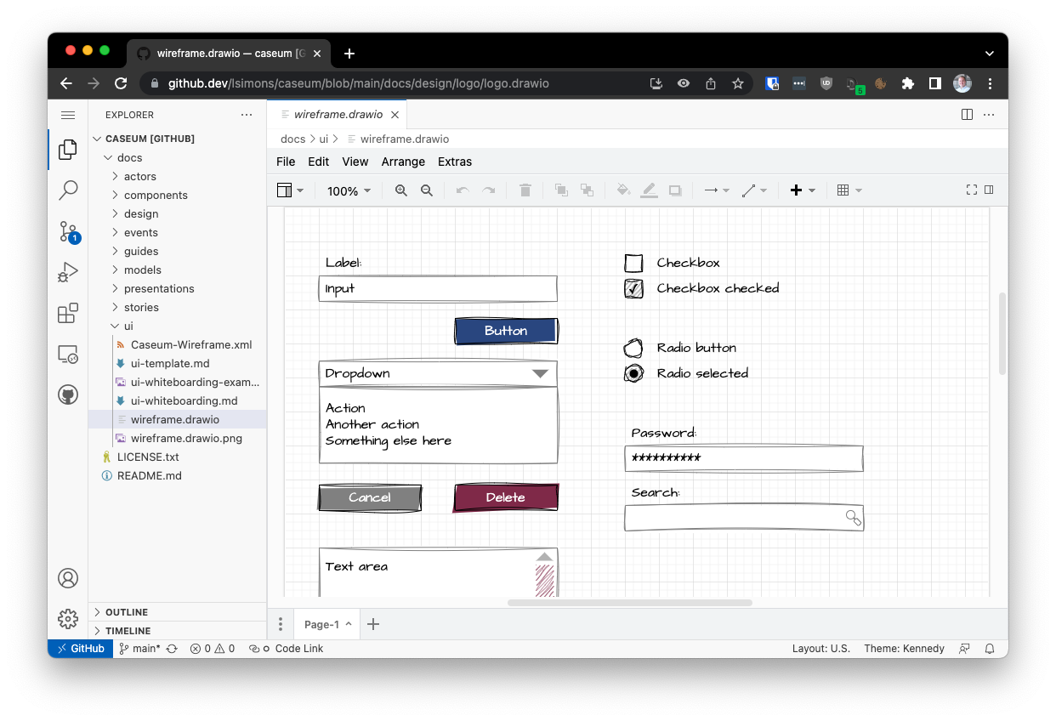The width and height of the screenshot is (1056, 721).
Task: Open the Manage gear in activity bar
Action: 68,619
